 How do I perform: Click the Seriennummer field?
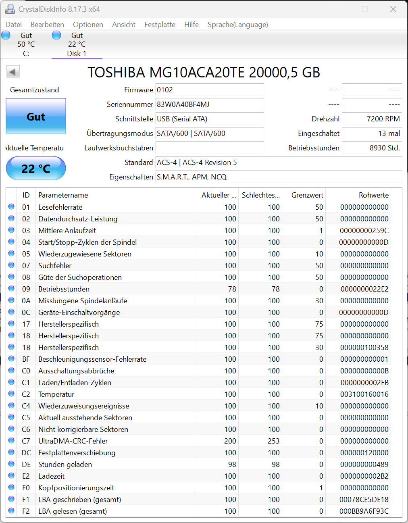210,104
